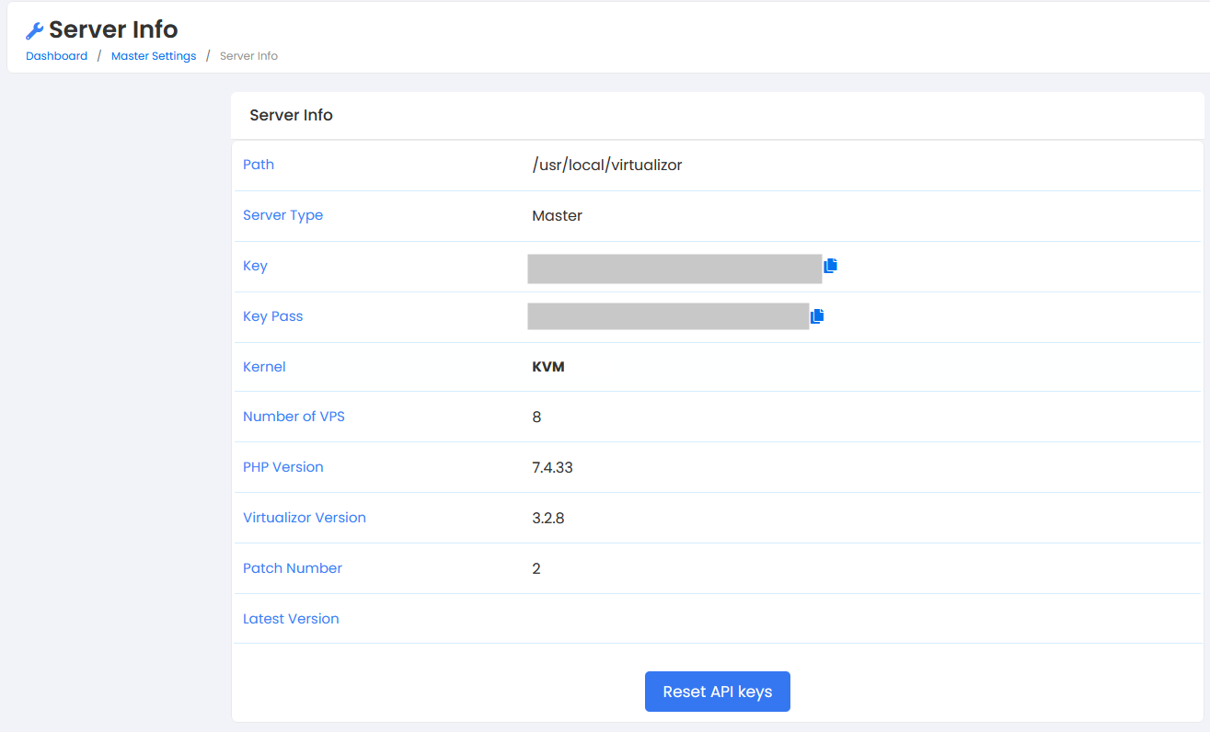Click the Path label
Image resolution: width=1210 pixels, height=732 pixels.
coord(259,165)
